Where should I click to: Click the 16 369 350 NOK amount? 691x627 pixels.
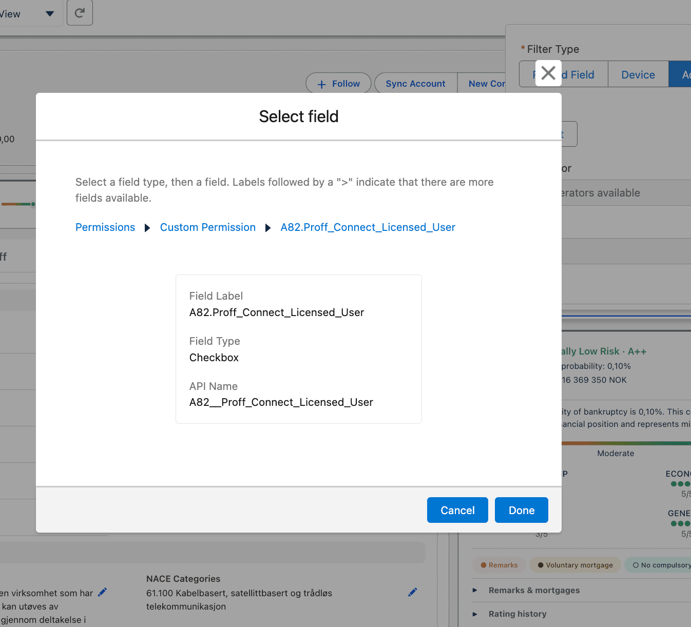coord(594,380)
